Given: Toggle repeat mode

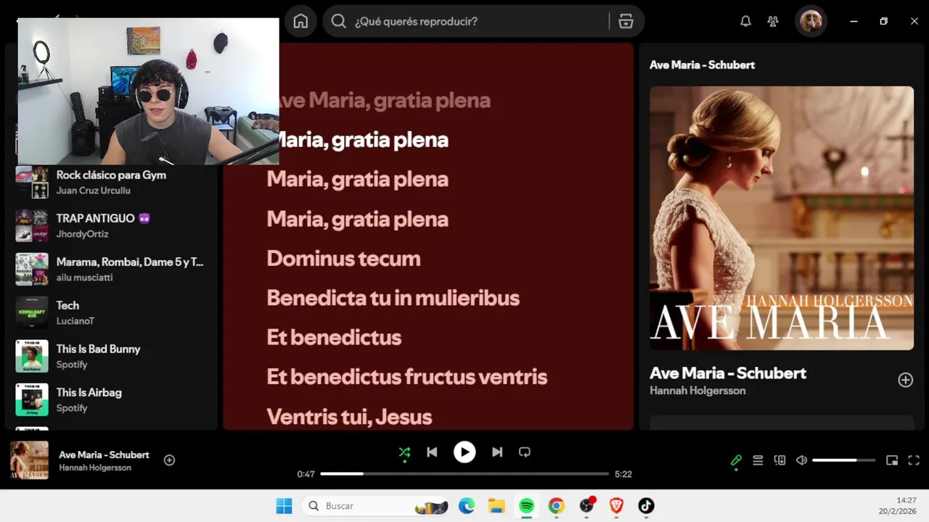Looking at the screenshot, I should pos(525,452).
